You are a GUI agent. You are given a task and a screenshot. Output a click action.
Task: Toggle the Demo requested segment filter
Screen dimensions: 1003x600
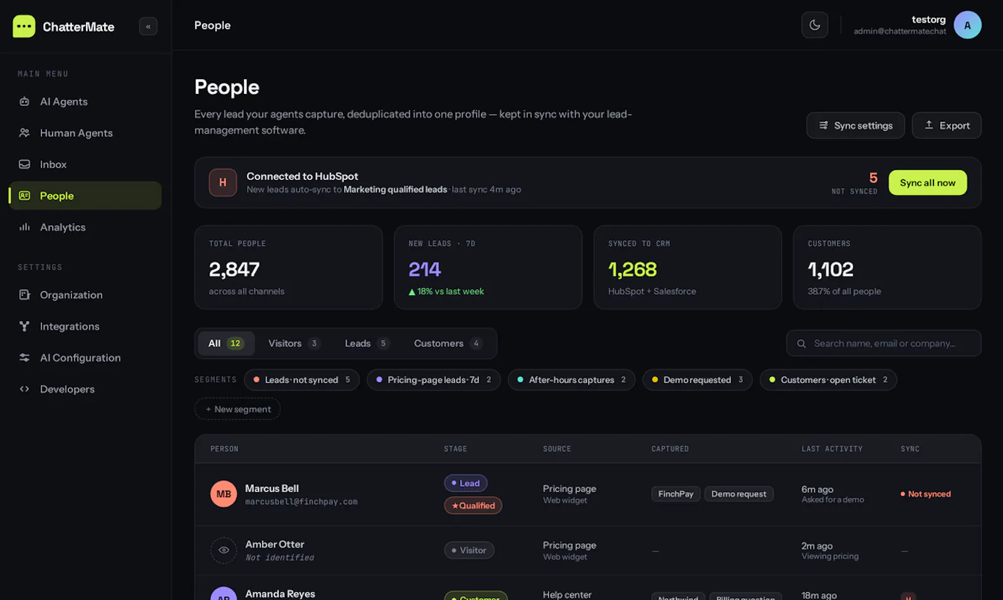(697, 380)
